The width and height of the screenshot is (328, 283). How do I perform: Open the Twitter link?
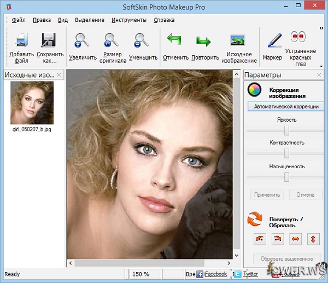point(250,274)
